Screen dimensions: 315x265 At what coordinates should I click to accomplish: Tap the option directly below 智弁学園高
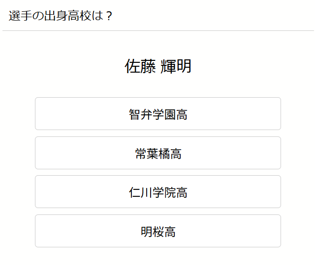(157, 153)
